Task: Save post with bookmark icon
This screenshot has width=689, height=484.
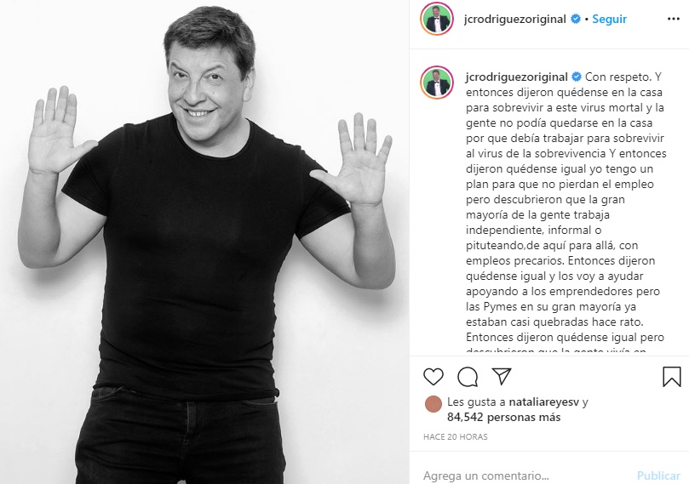Action: point(671,377)
